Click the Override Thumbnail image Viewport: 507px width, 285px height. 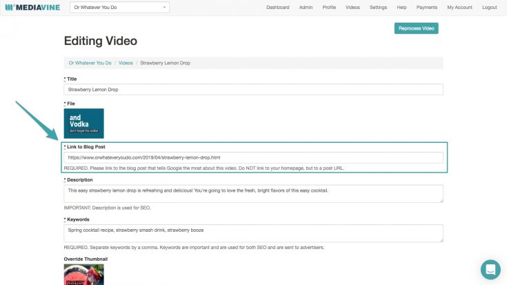click(83, 275)
